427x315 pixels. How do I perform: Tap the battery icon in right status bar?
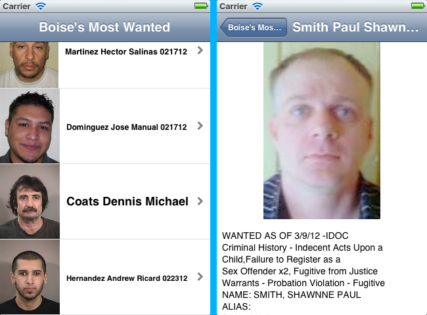(x=418, y=6)
